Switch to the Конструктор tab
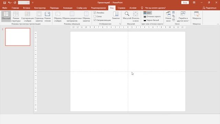This screenshot has width=220, height=124. click(x=40, y=8)
